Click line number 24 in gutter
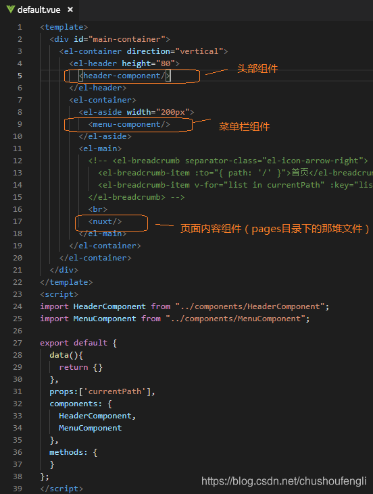Image resolution: width=373 pixels, height=494 pixels. pyautogui.click(x=18, y=306)
